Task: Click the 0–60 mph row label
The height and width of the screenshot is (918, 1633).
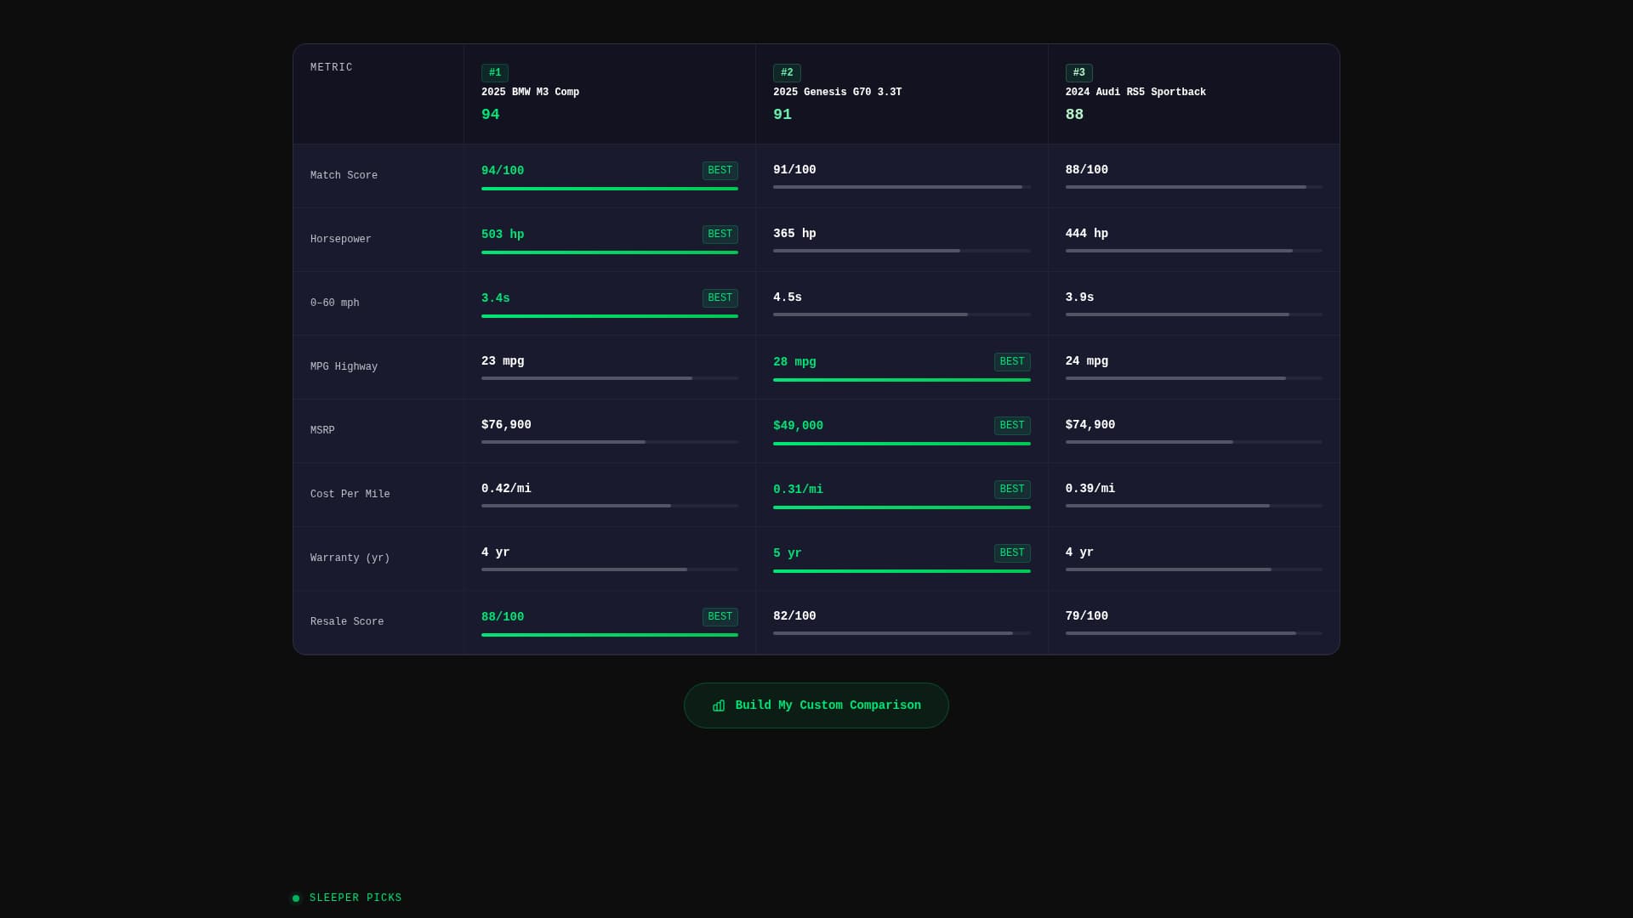Action: tap(334, 303)
